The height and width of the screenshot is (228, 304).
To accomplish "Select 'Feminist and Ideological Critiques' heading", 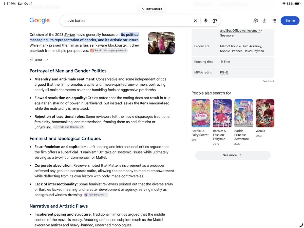I will [65, 139].
